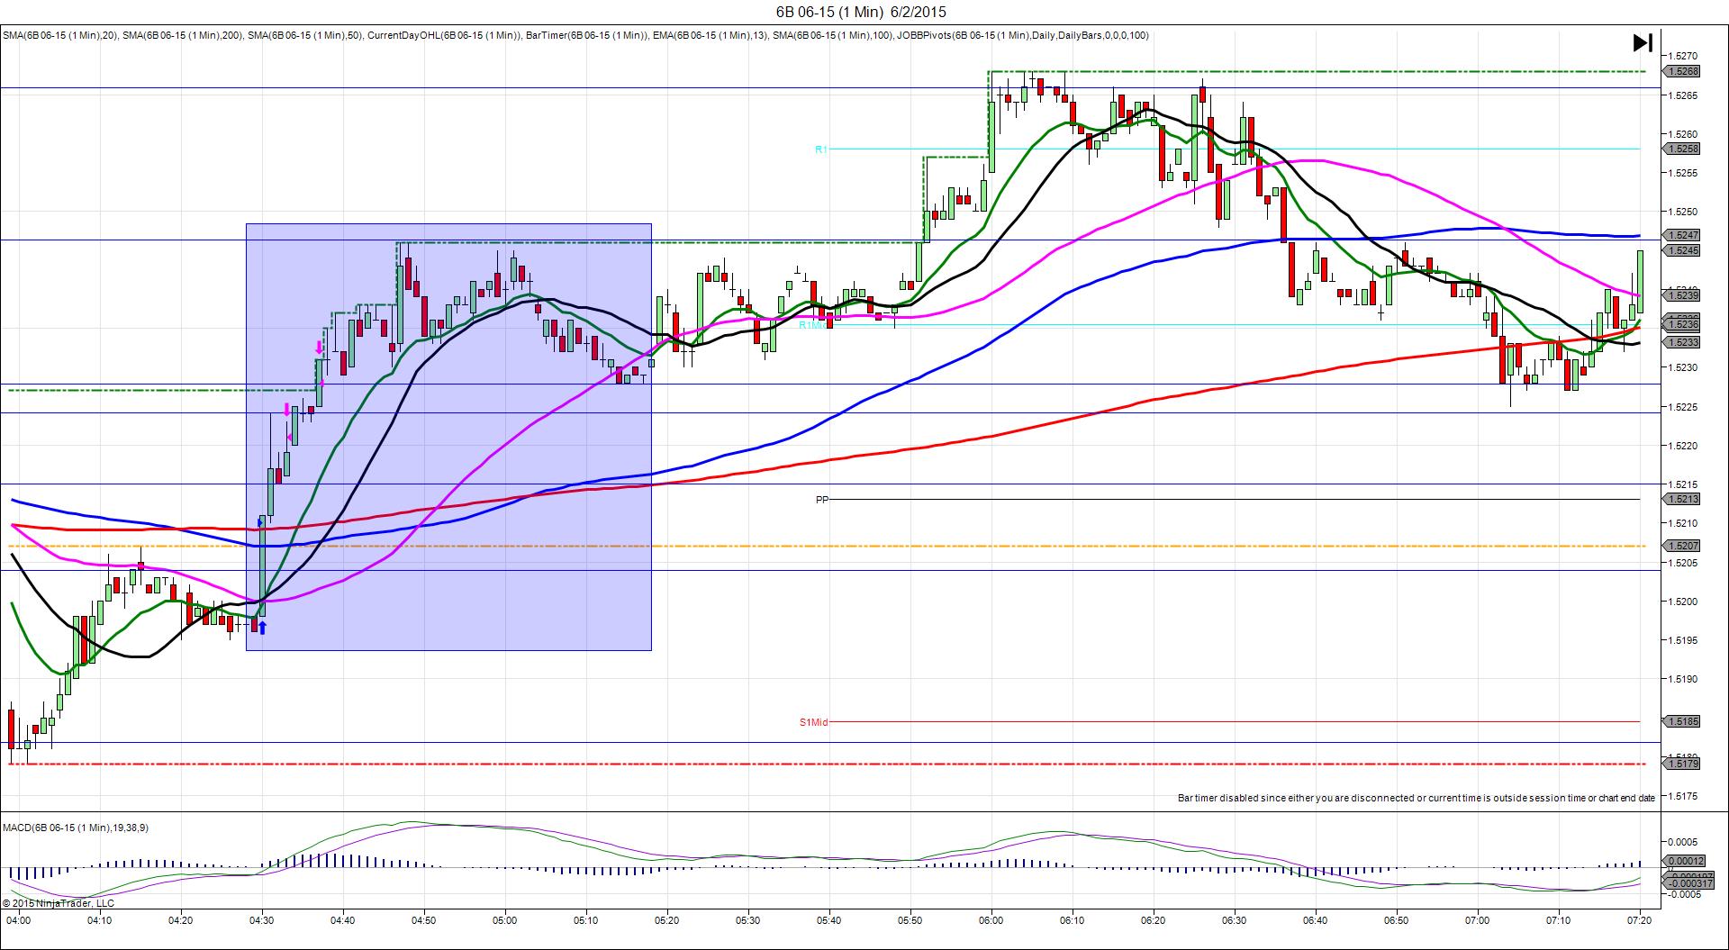
Task: Click the blue up arrow below 04:30 candle
Action: 262,628
